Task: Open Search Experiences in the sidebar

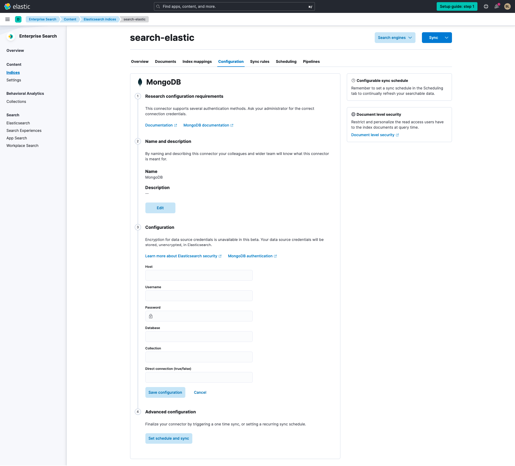Action: 24,131
